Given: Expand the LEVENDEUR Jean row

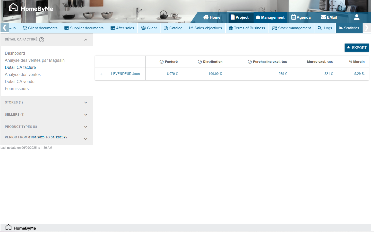Looking at the screenshot, I should (x=101, y=74).
